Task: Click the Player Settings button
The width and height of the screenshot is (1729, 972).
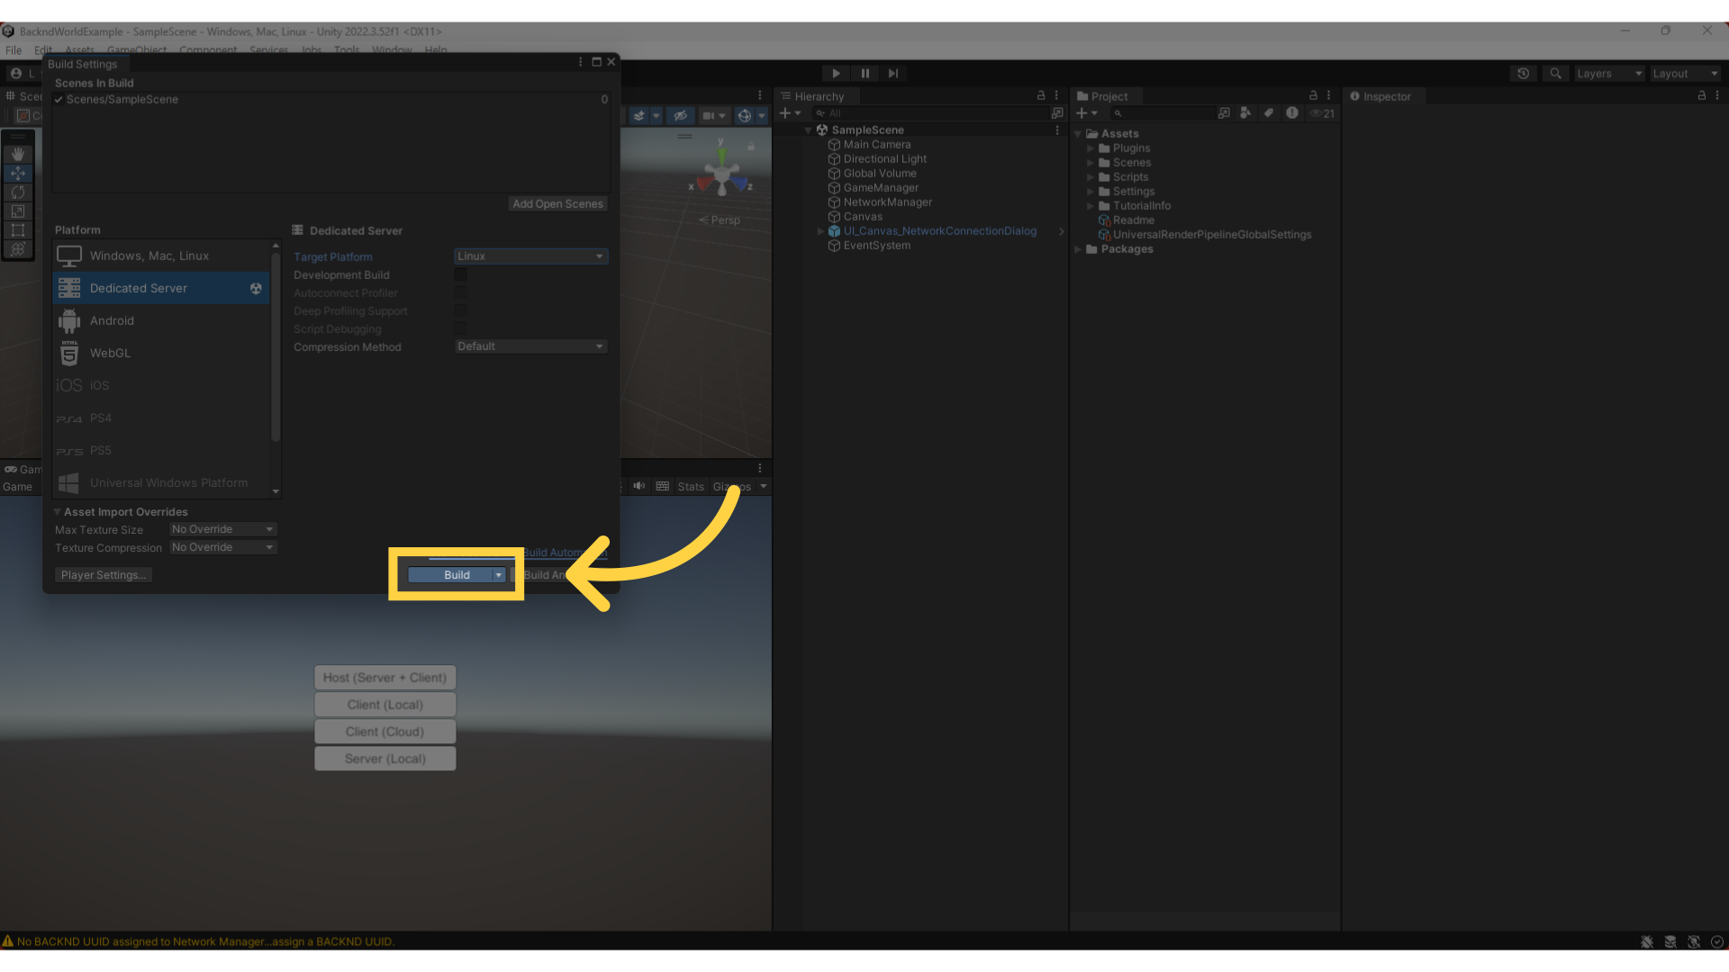Action: click(x=104, y=574)
